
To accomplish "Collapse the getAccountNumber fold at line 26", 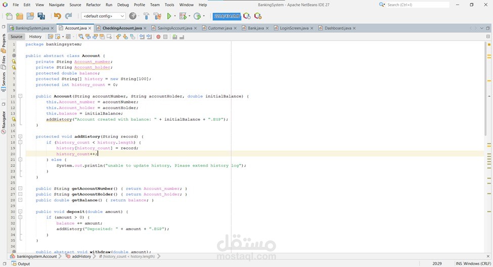I will click(x=20, y=188).
